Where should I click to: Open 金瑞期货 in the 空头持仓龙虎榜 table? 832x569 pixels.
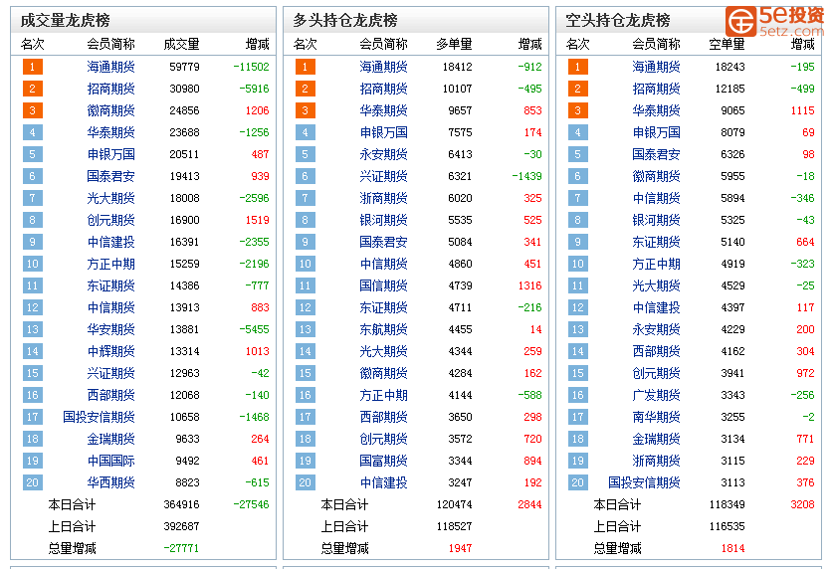(657, 439)
